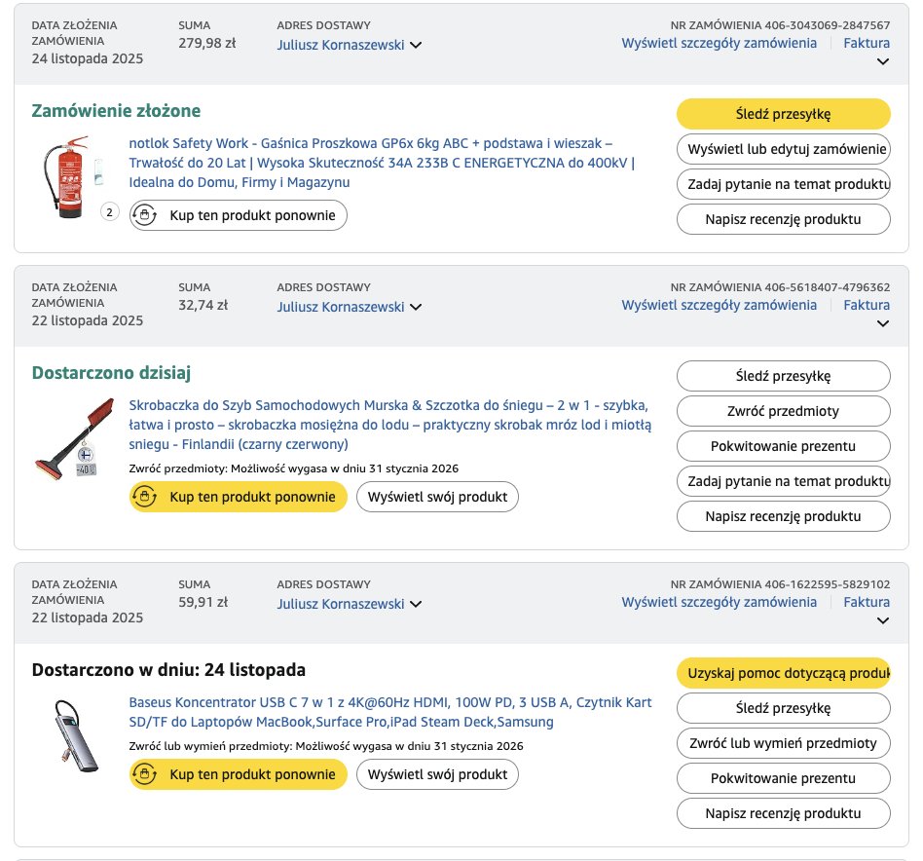Open Pokwitowanie prezentu for the ice scraper order
The width and height of the screenshot is (923, 861).
point(783,446)
